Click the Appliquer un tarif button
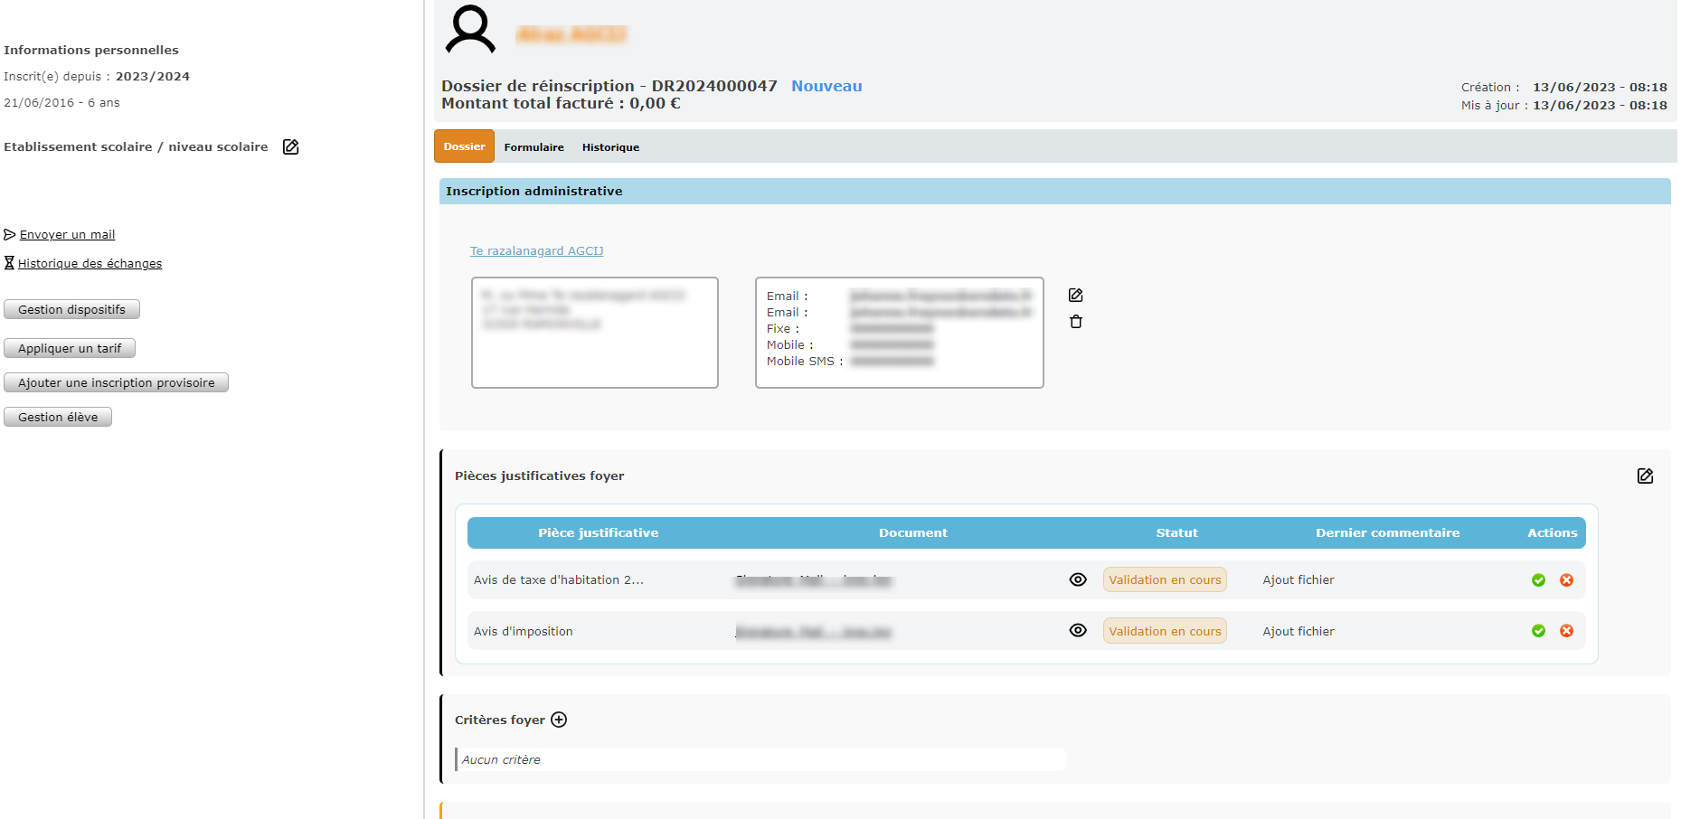This screenshot has height=819, width=1681. pos(70,348)
